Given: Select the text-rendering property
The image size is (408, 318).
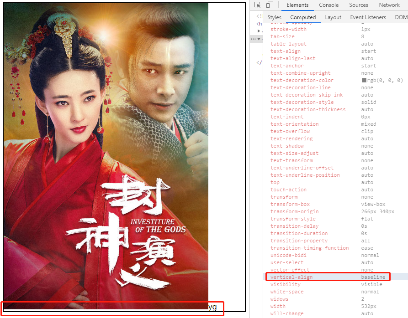Looking at the screenshot, I should [291, 138].
